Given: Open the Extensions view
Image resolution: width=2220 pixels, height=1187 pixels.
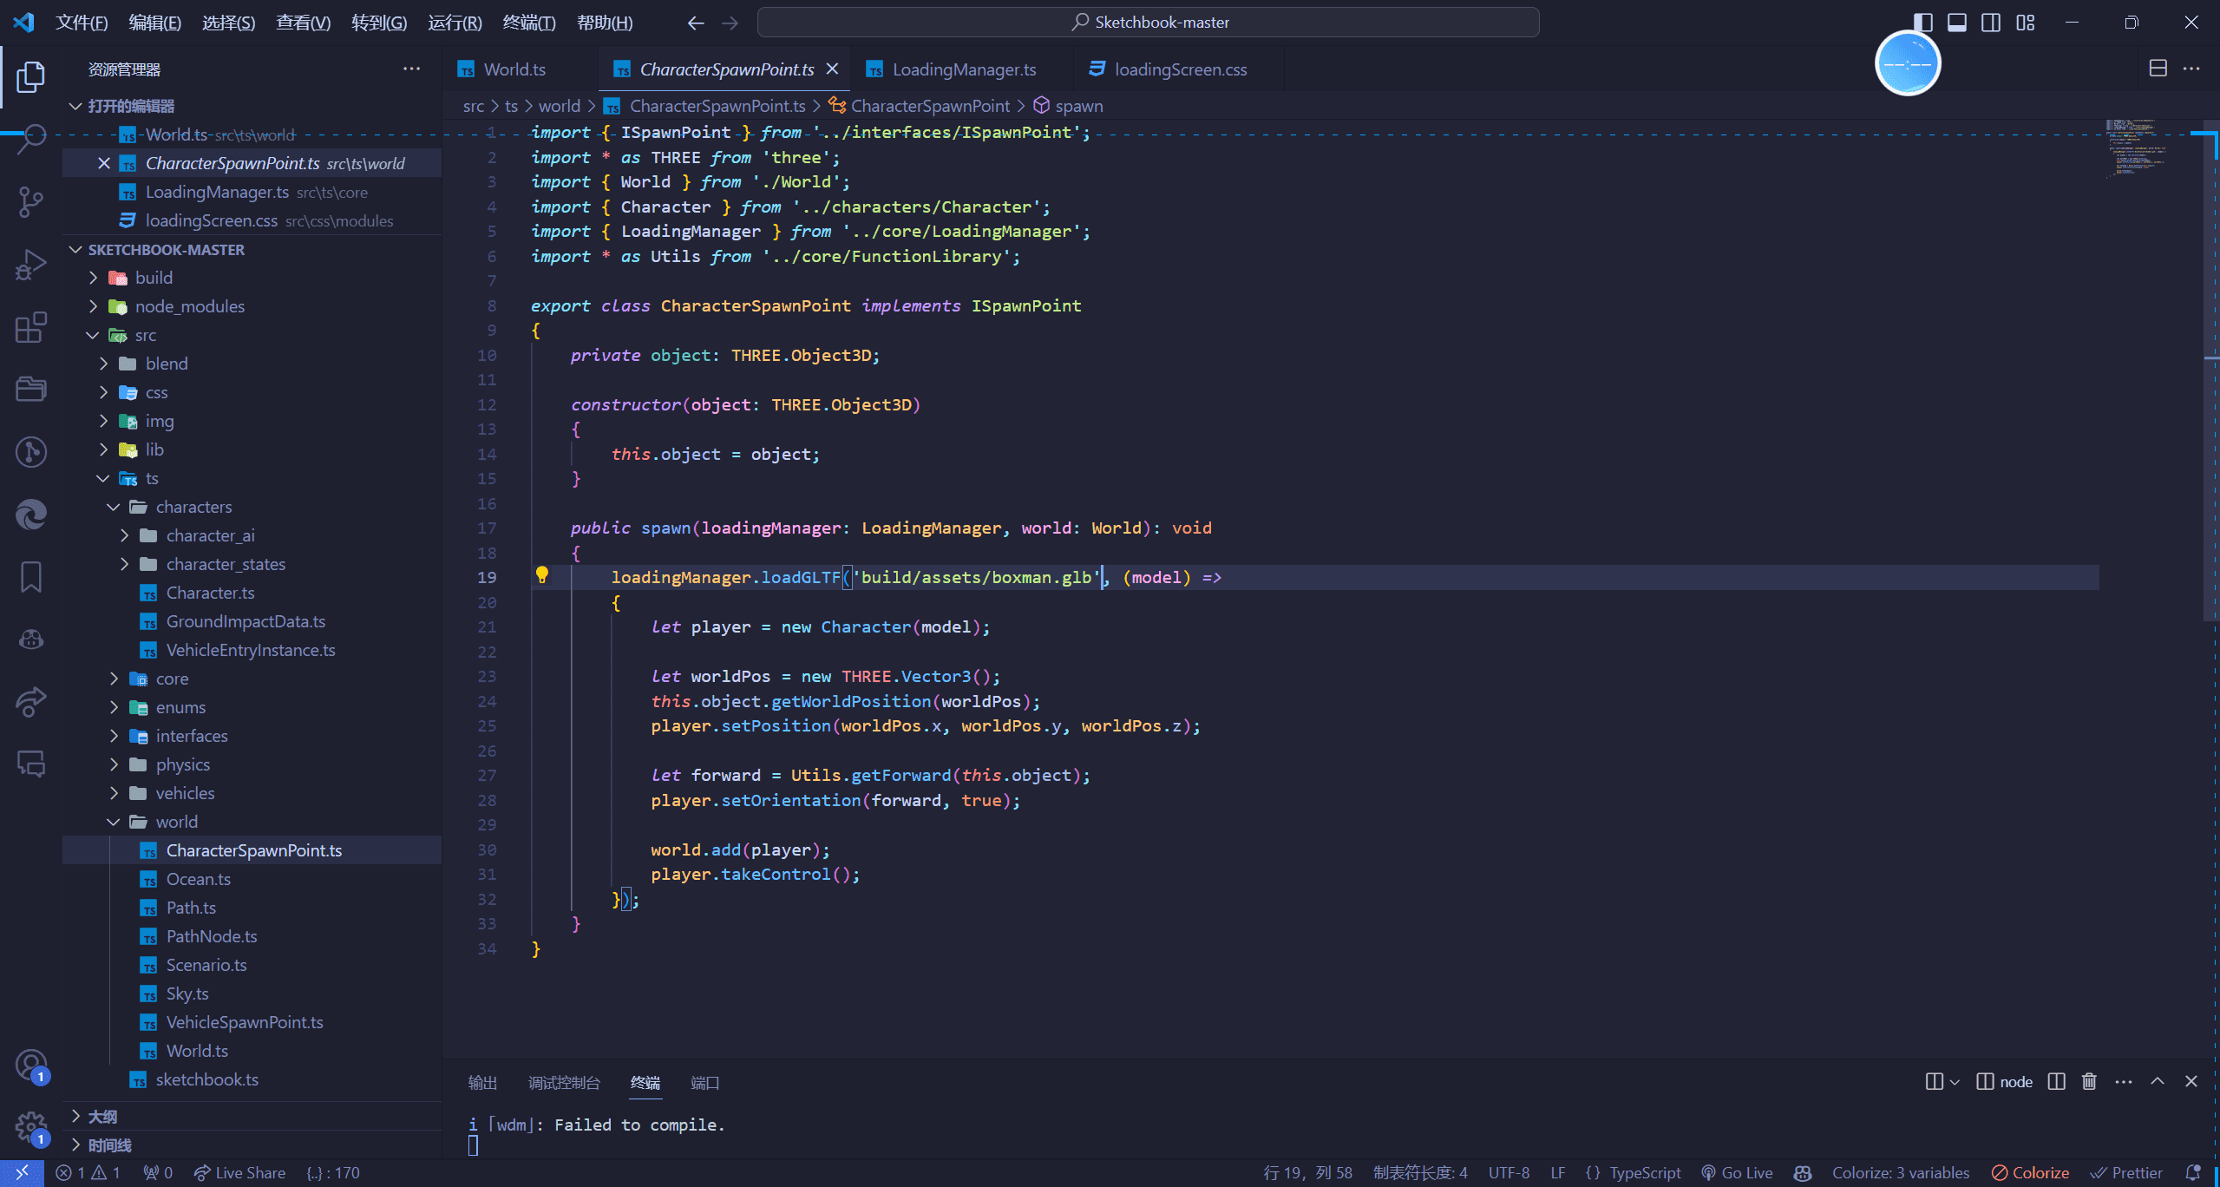Looking at the screenshot, I should tap(31, 327).
